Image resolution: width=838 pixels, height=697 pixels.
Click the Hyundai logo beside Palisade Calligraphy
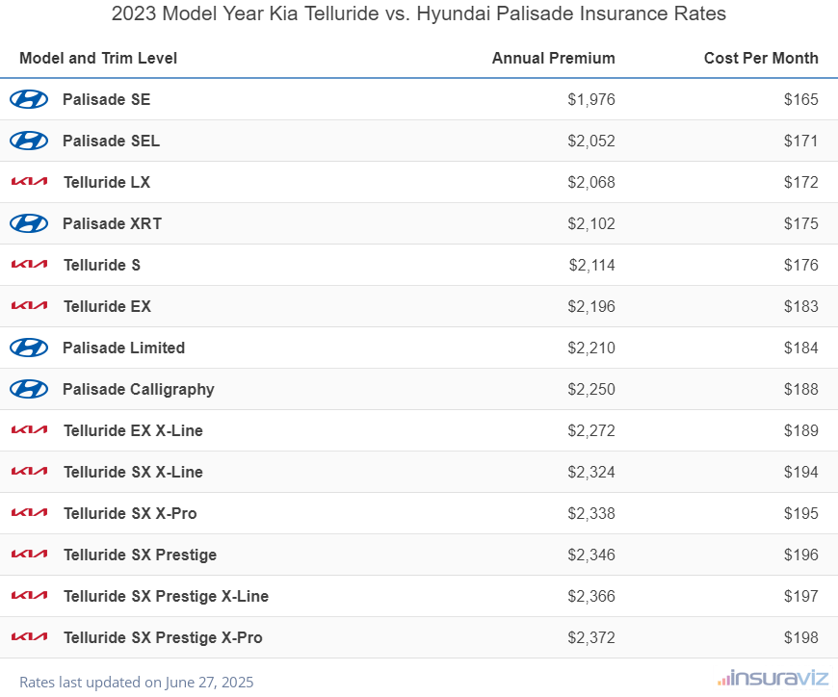[29, 389]
